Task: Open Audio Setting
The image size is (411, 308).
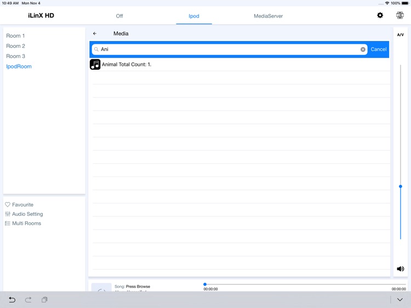Action: click(x=27, y=214)
